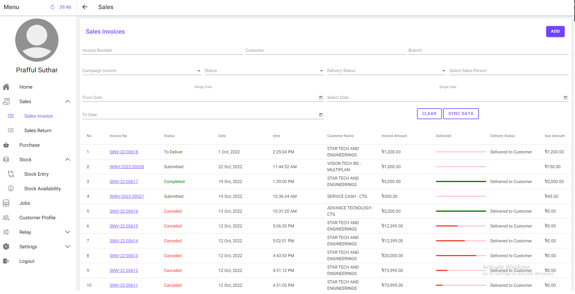Expand the Settings menu chevron
The height and width of the screenshot is (294, 575).
68,247
